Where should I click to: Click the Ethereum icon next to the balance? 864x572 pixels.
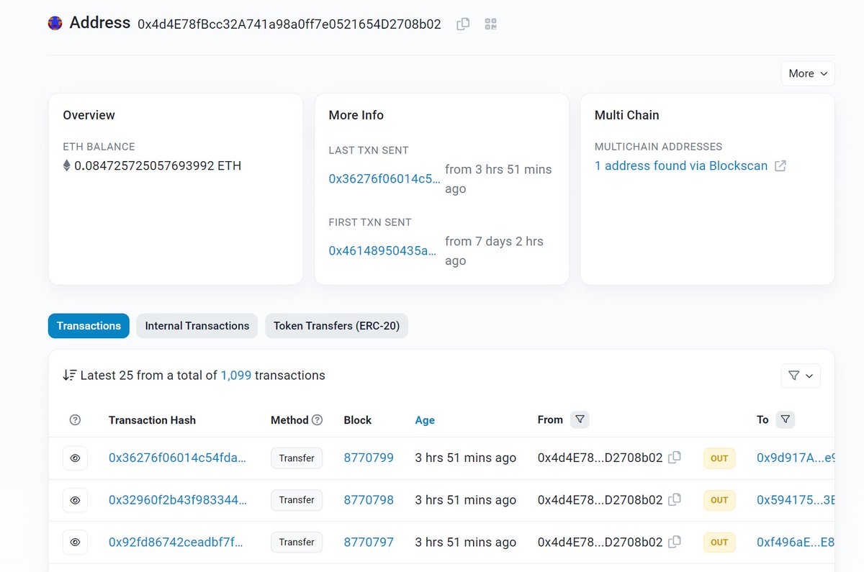coord(67,166)
